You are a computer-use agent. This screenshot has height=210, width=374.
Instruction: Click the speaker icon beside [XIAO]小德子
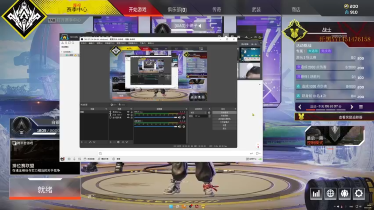tap(200, 26)
